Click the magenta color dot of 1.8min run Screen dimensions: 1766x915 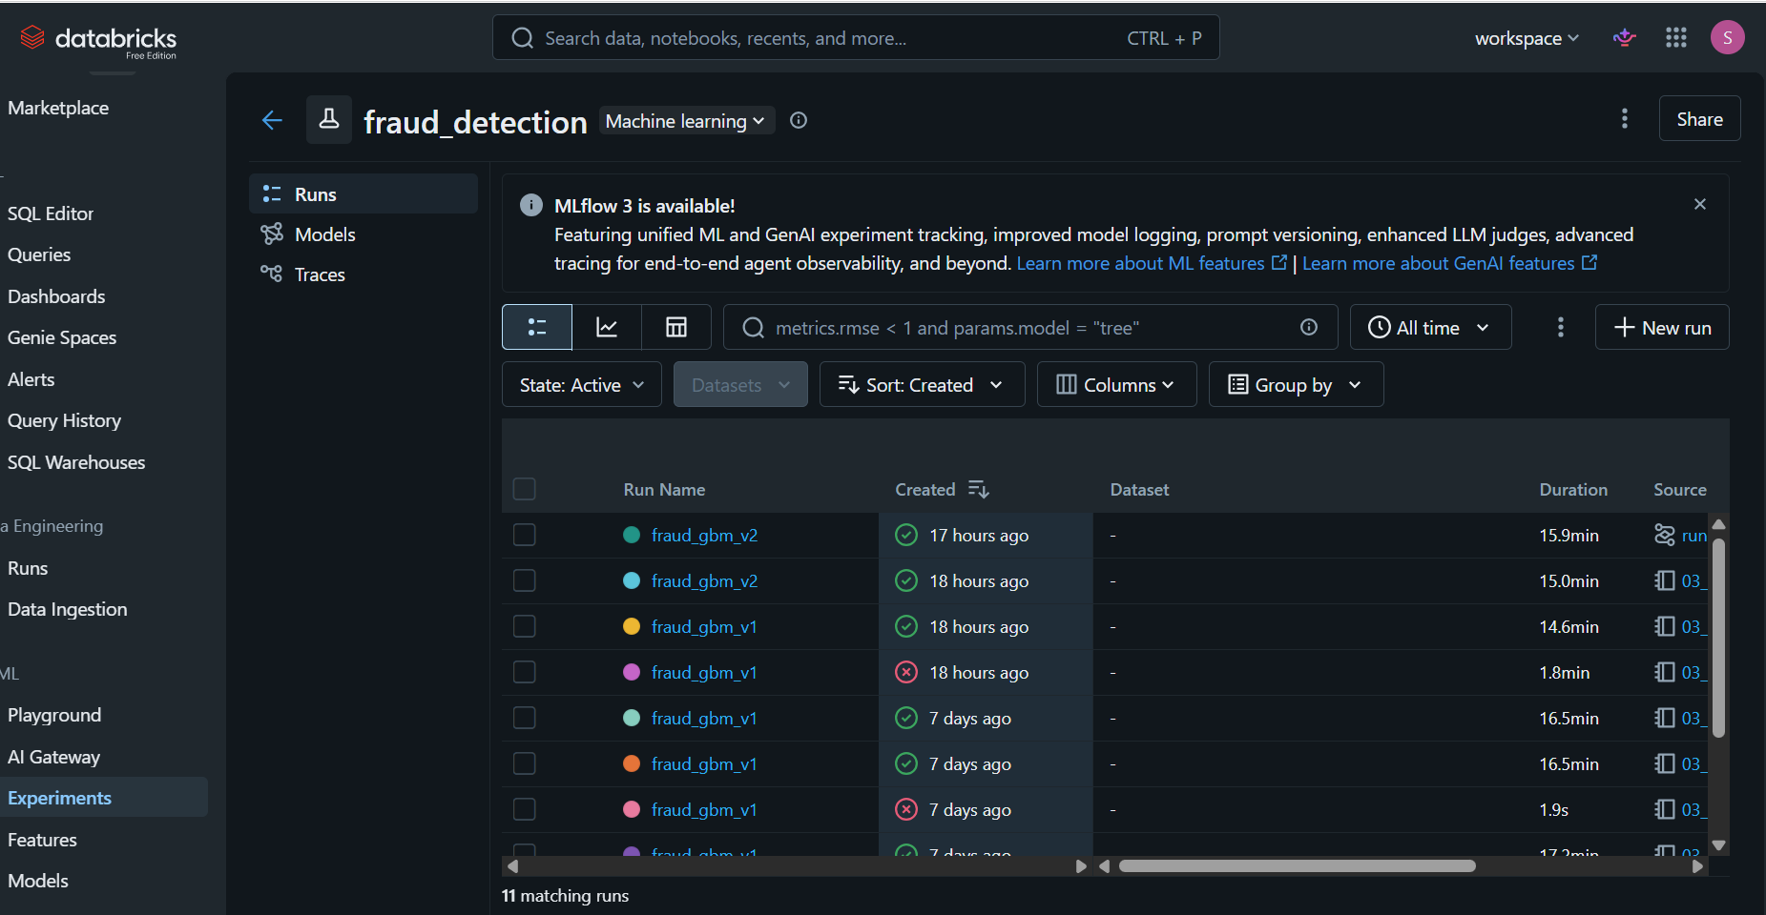tap(631, 672)
